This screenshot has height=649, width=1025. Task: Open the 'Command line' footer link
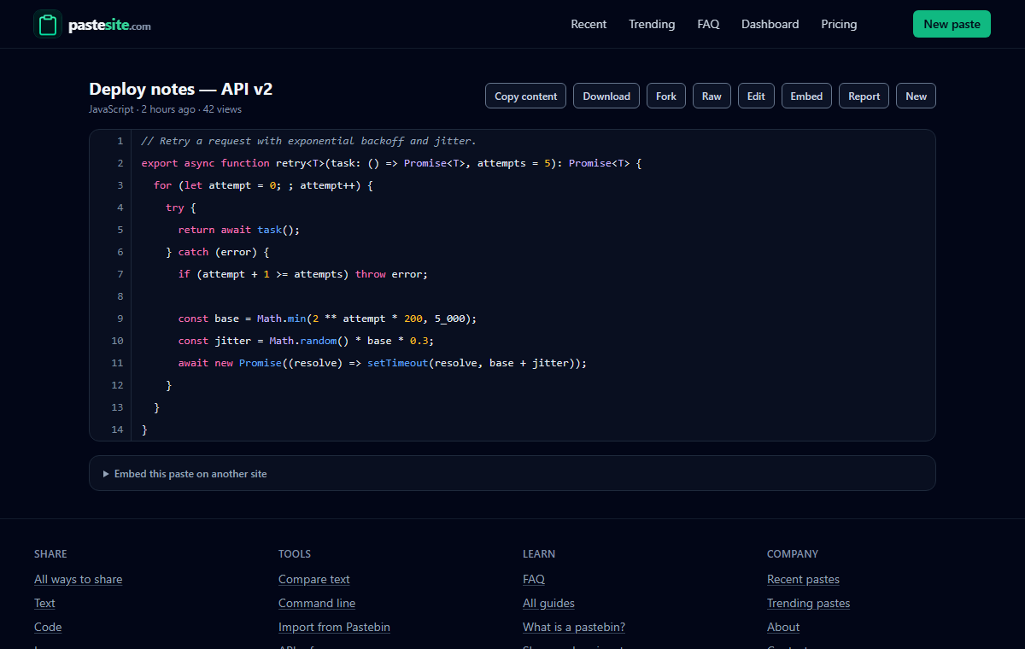(317, 603)
